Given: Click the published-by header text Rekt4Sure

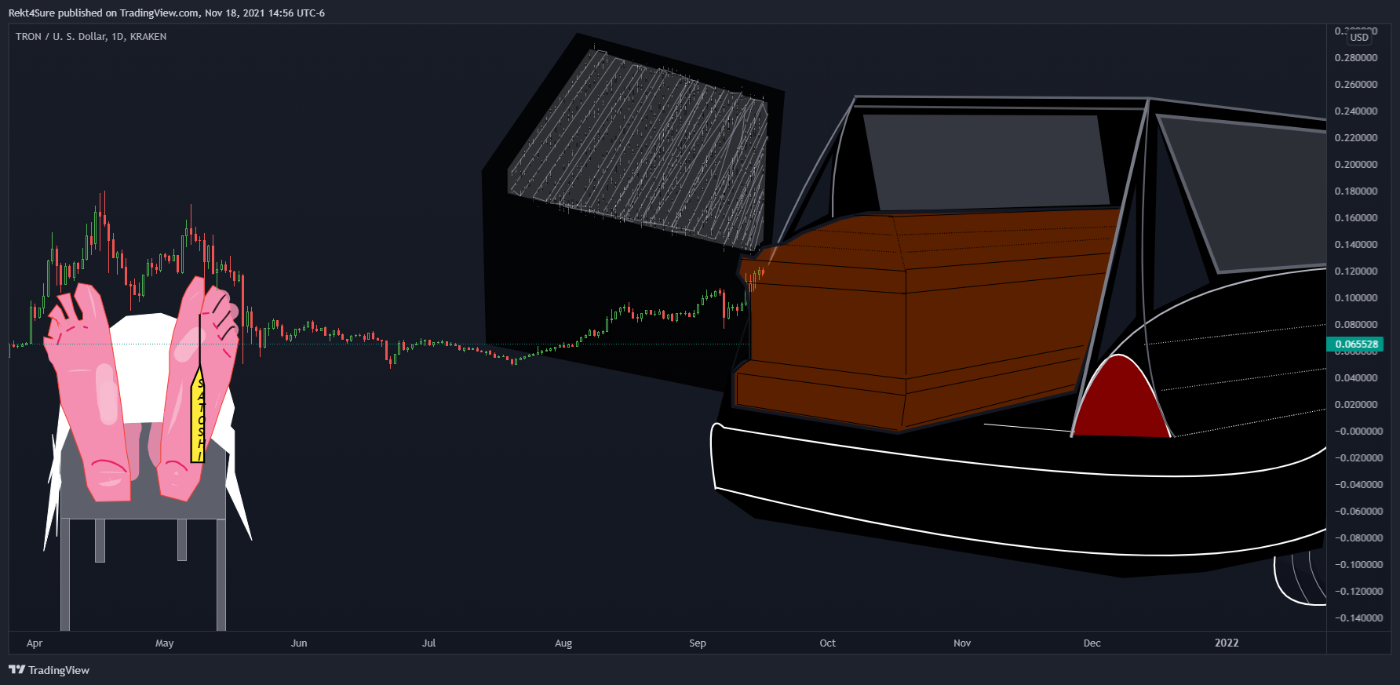Looking at the screenshot, I should click(x=31, y=13).
